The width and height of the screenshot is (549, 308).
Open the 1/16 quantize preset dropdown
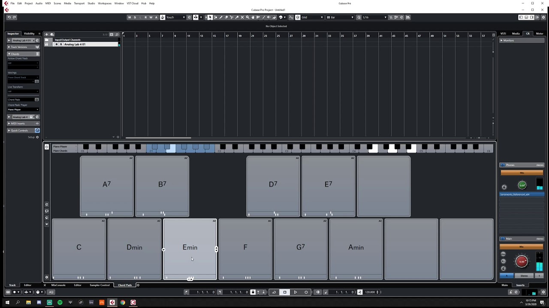(x=374, y=17)
